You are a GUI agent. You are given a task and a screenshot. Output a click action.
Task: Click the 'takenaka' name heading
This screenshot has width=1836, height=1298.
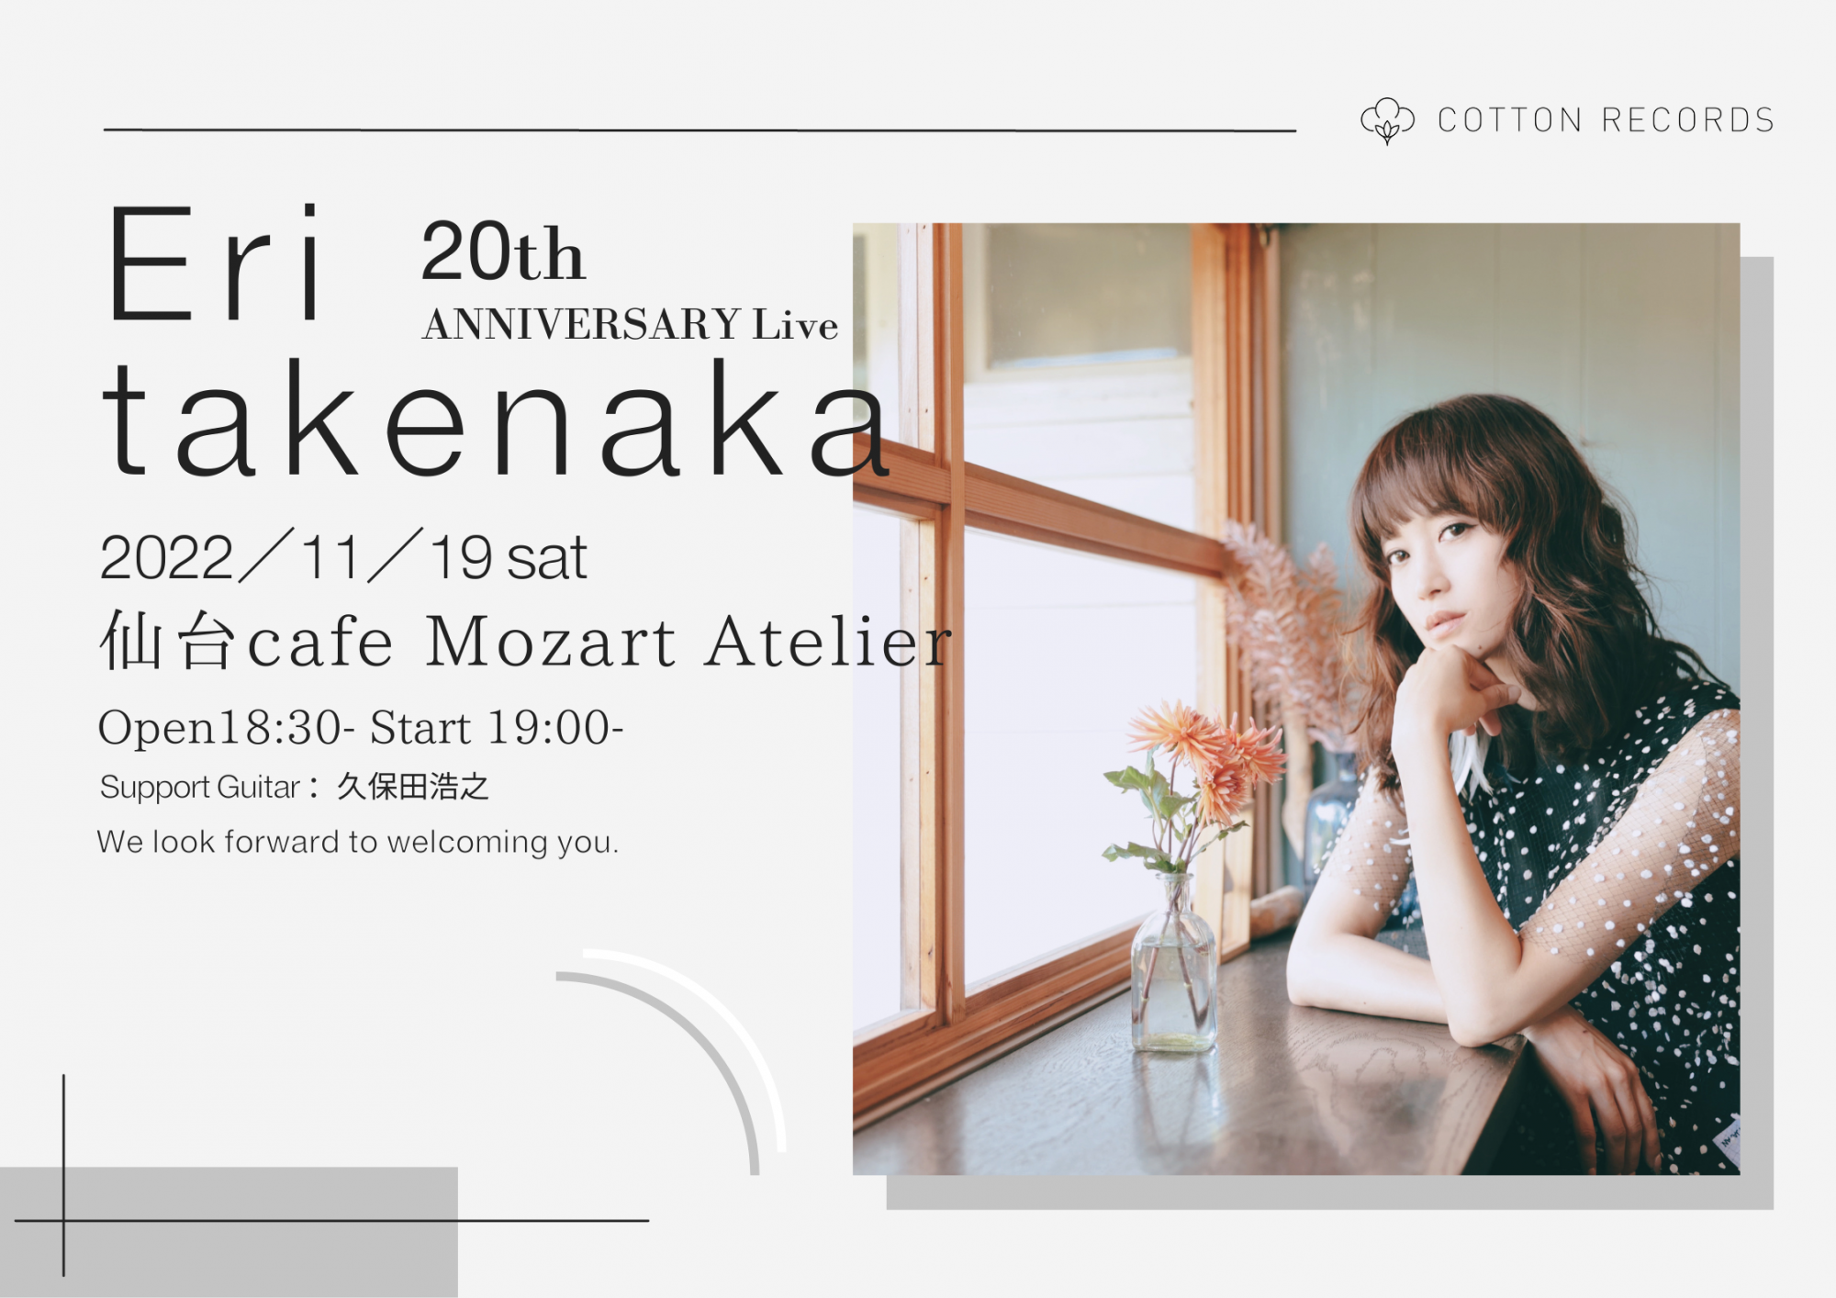[496, 420]
